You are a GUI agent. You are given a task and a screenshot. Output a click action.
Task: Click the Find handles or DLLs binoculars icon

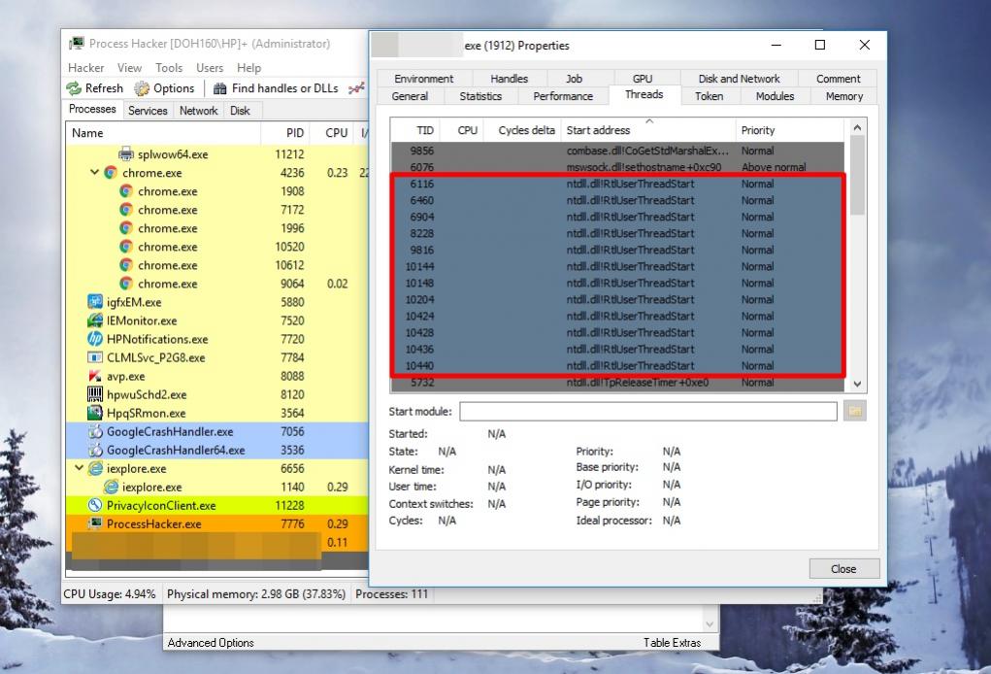(220, 88)
